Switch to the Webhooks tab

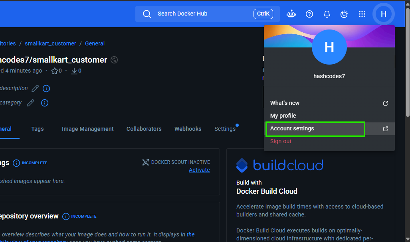pyautogui.click(x=188, y=129)
